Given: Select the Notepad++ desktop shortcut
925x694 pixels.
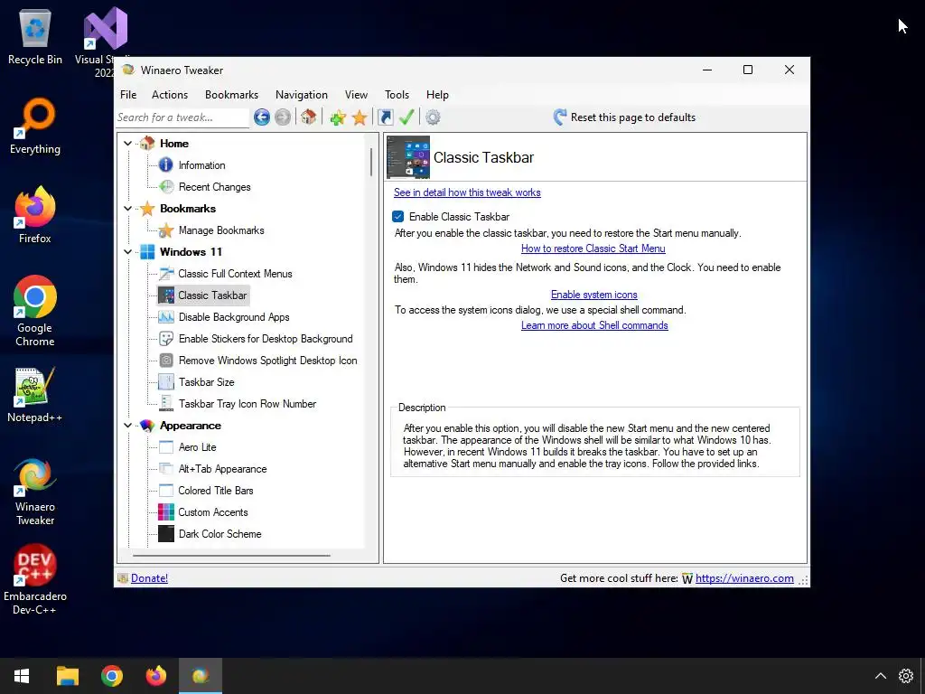Looking at the screenshot, I should click(35, 394).
